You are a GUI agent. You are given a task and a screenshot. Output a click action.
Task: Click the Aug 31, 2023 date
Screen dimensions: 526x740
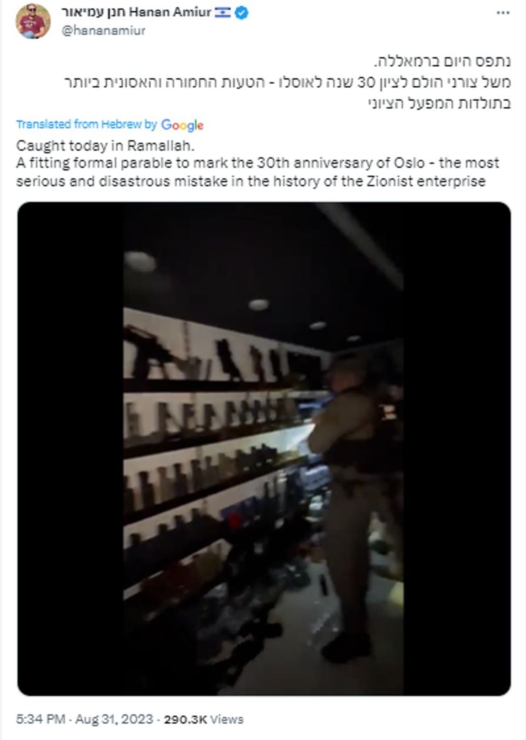[114, 719]
